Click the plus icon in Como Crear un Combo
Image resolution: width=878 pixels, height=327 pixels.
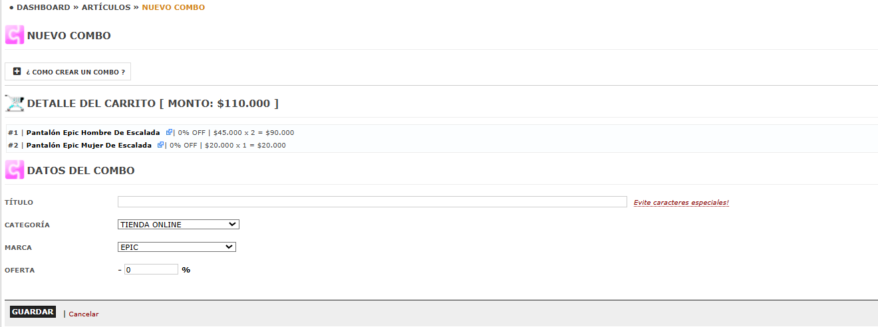click(17, 71)
